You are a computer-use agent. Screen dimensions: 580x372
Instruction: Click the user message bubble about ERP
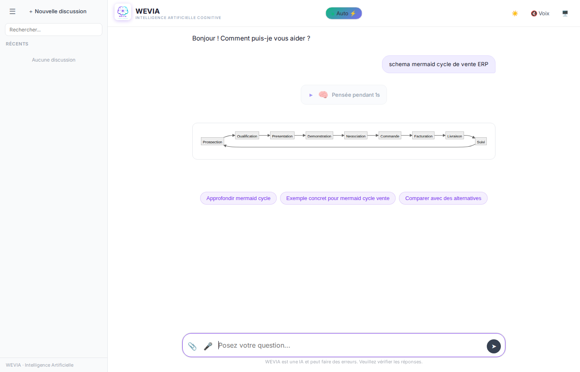click(x=438, y=64)
